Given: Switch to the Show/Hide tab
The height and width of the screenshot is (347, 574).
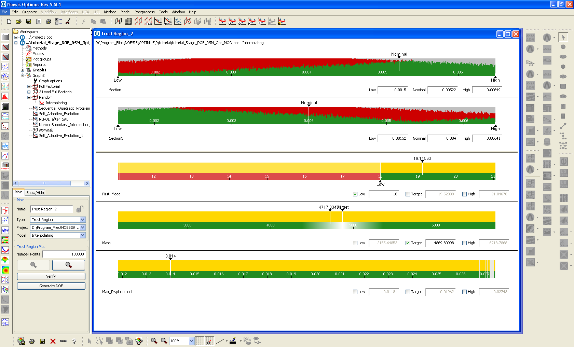Looking at the screenshot, I should [x=35, y=193].
